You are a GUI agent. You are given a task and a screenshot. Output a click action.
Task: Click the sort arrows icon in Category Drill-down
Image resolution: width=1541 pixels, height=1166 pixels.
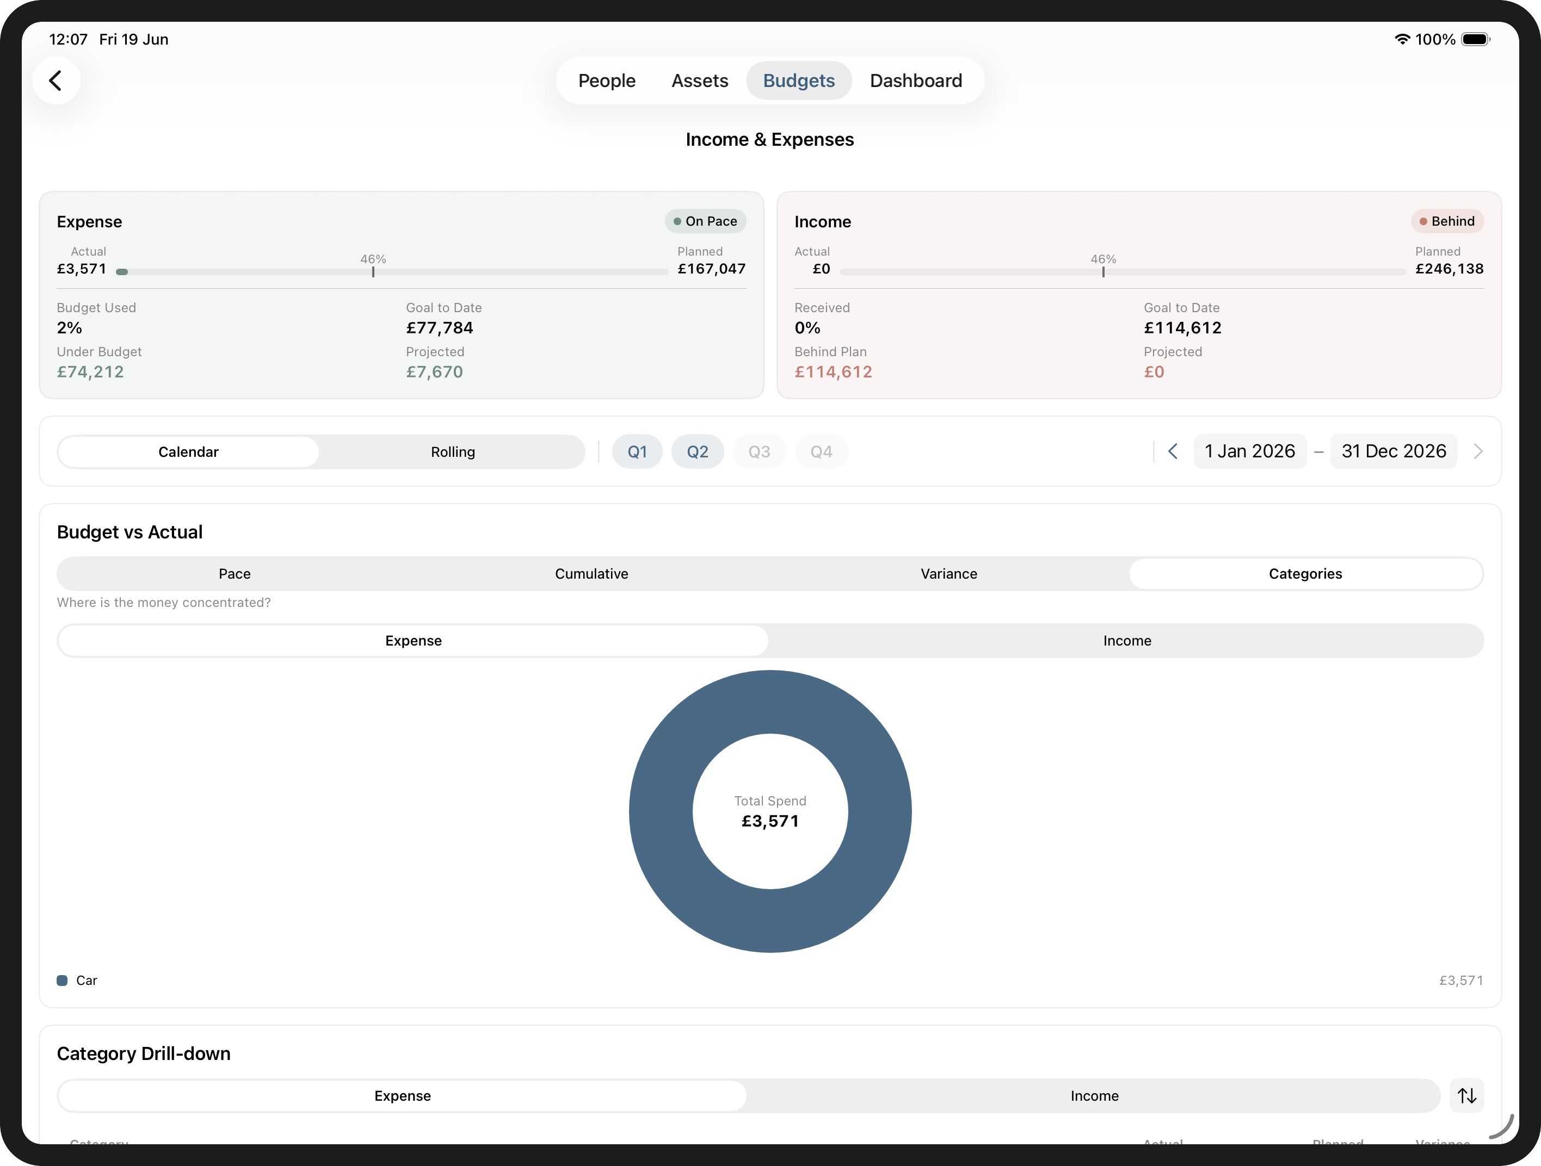coord(1466,1096)
